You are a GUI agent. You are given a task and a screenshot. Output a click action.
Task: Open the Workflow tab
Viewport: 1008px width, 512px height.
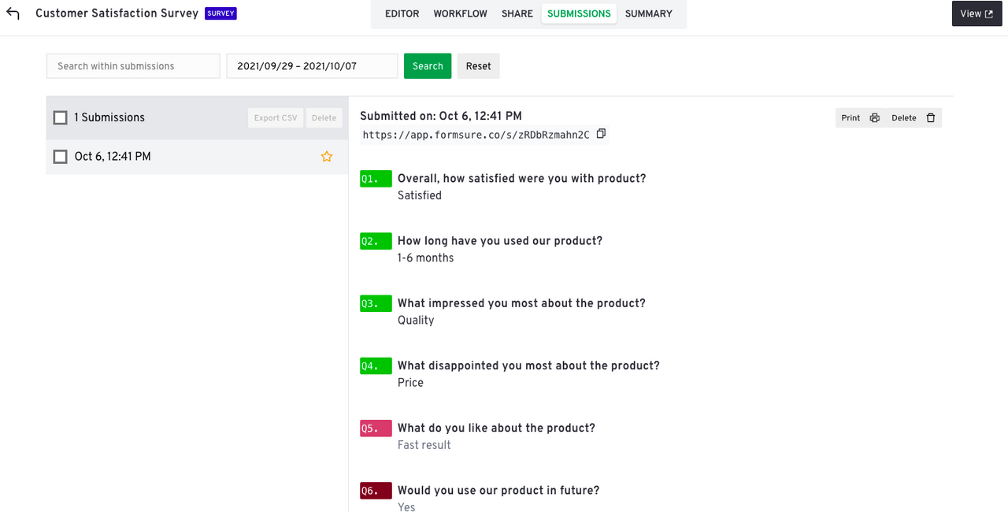tap(460, 13)
